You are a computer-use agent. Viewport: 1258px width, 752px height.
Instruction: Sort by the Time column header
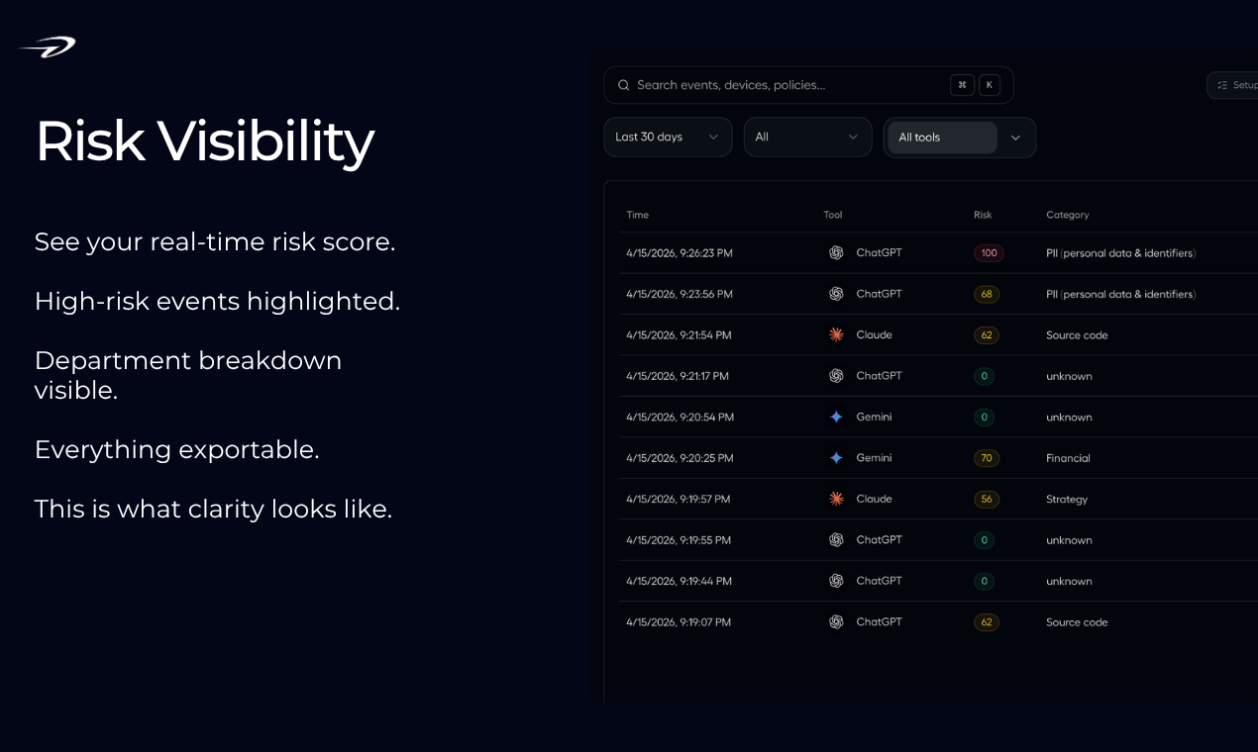[x=638, y=215]
